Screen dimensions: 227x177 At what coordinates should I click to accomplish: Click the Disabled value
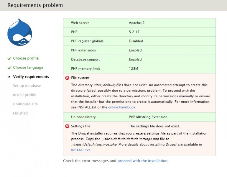[x=136, y=41]
